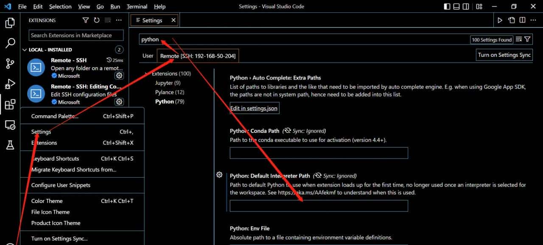Open the Run and Debug view
The height and width of the screenshot is (245, 543).
click(10, 84)
